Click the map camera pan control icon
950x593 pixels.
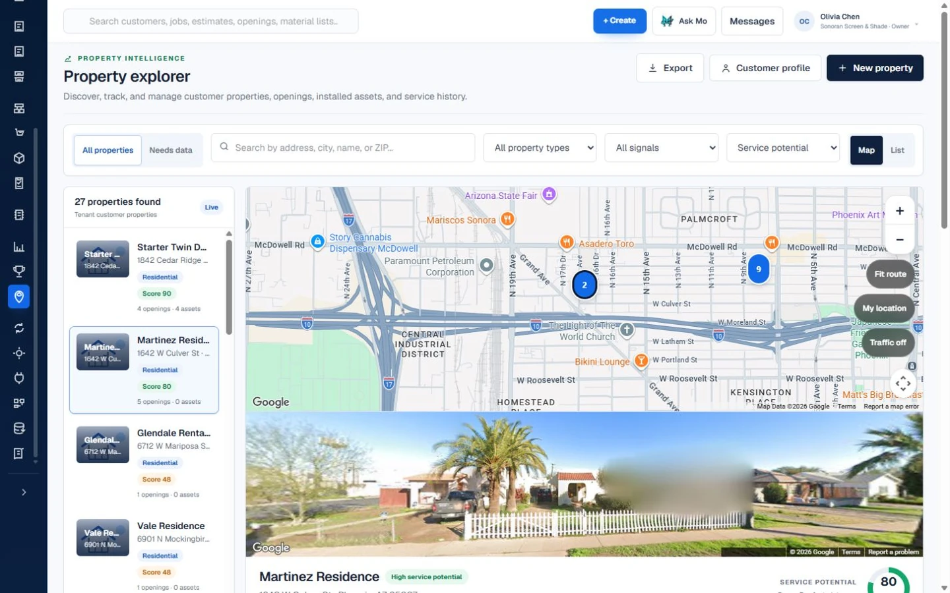point(903,383)
